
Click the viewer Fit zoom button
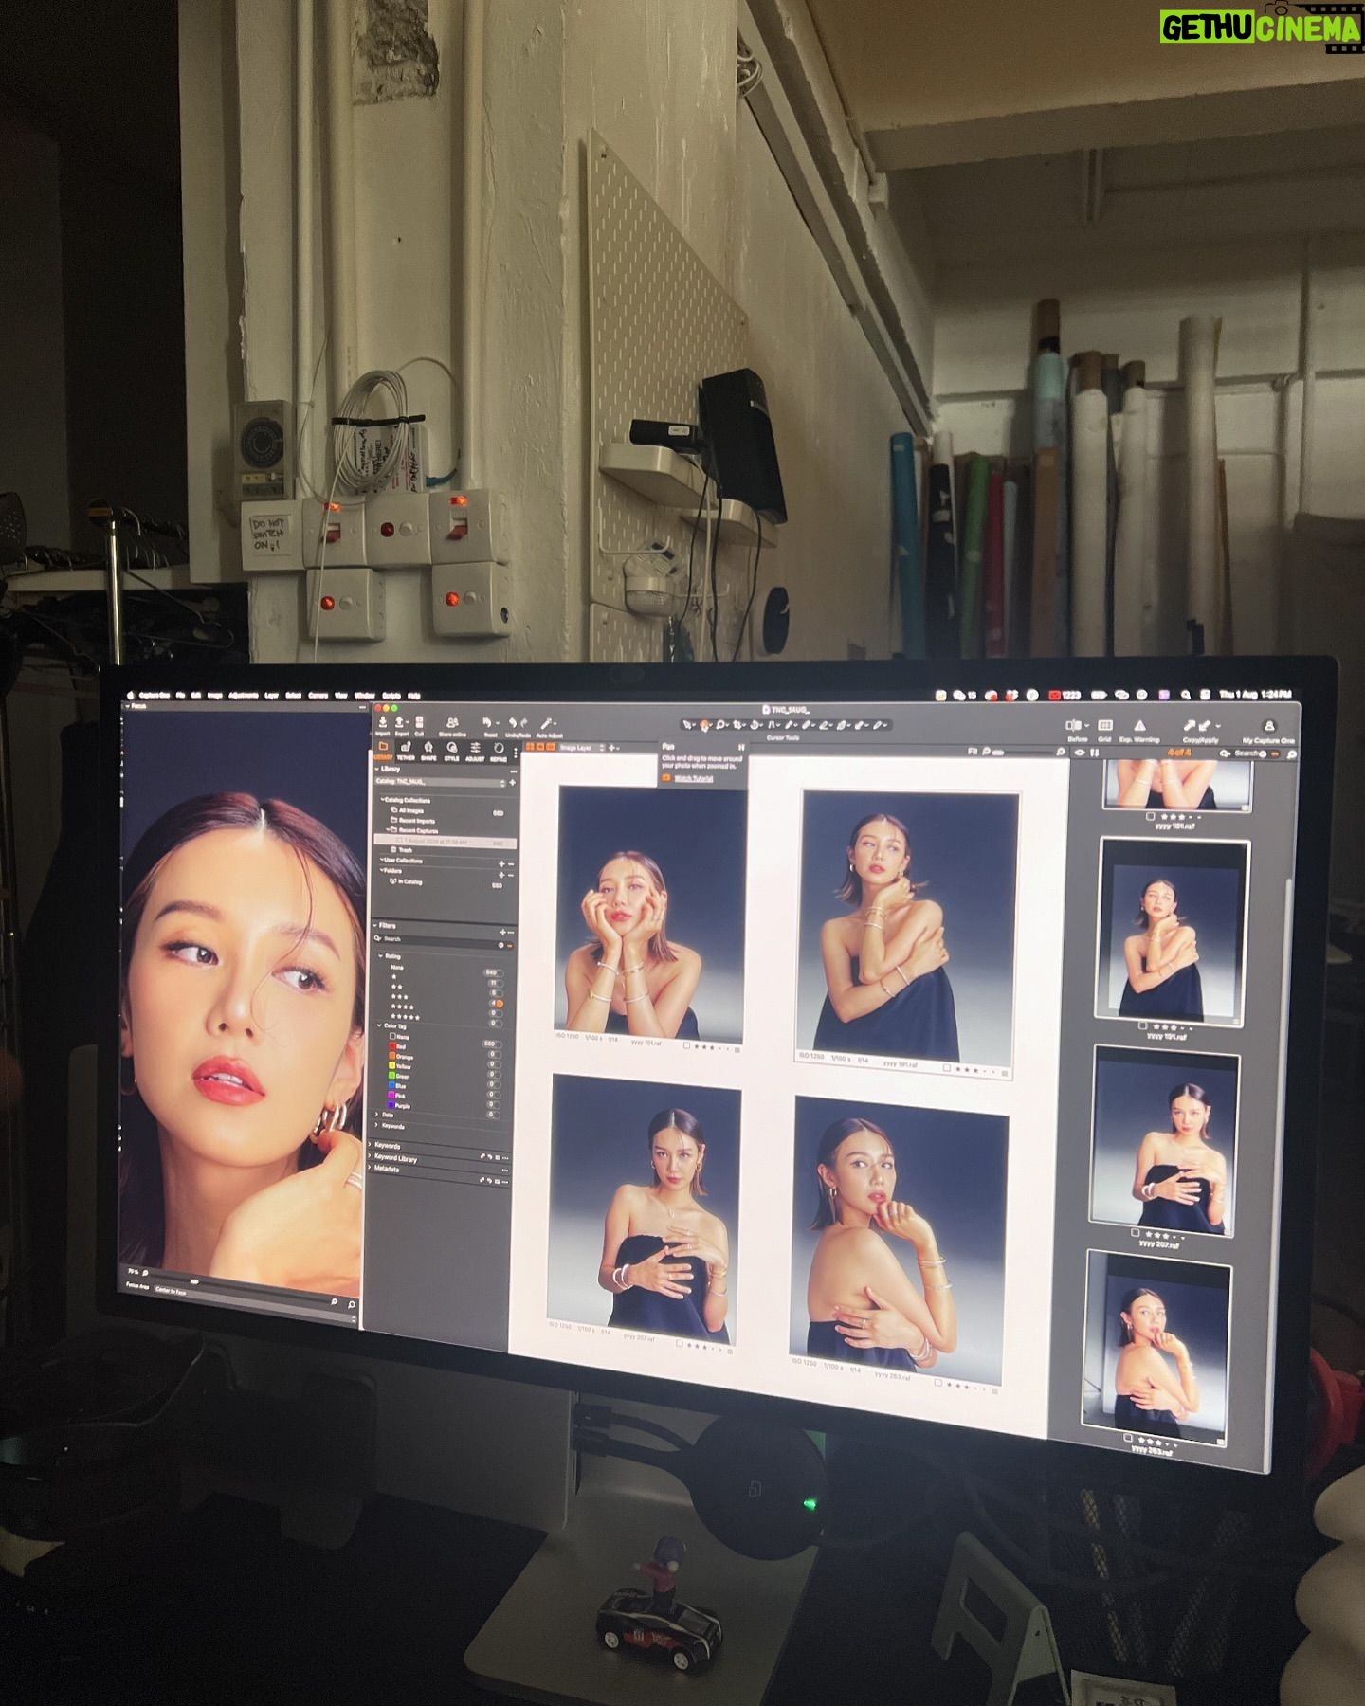point(972,751)
